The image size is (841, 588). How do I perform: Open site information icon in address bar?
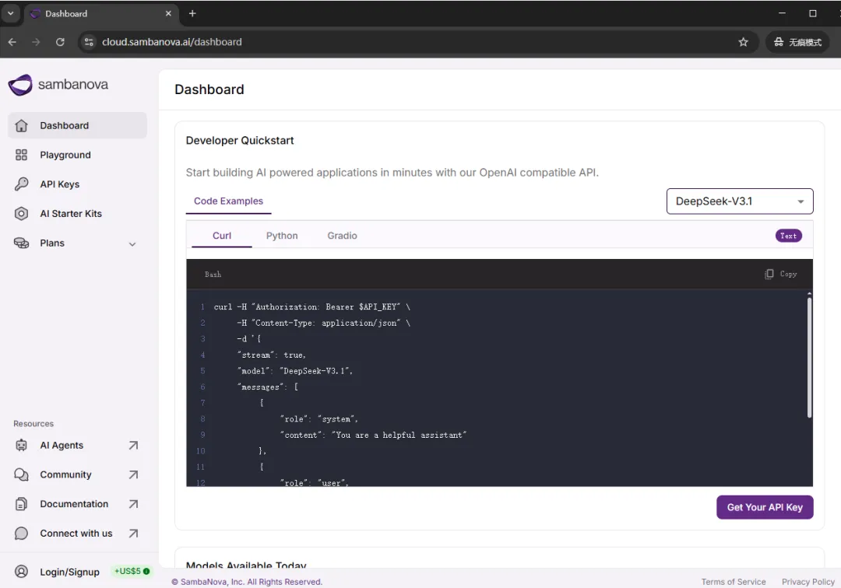pyautogui.click(x=89, y=42)
